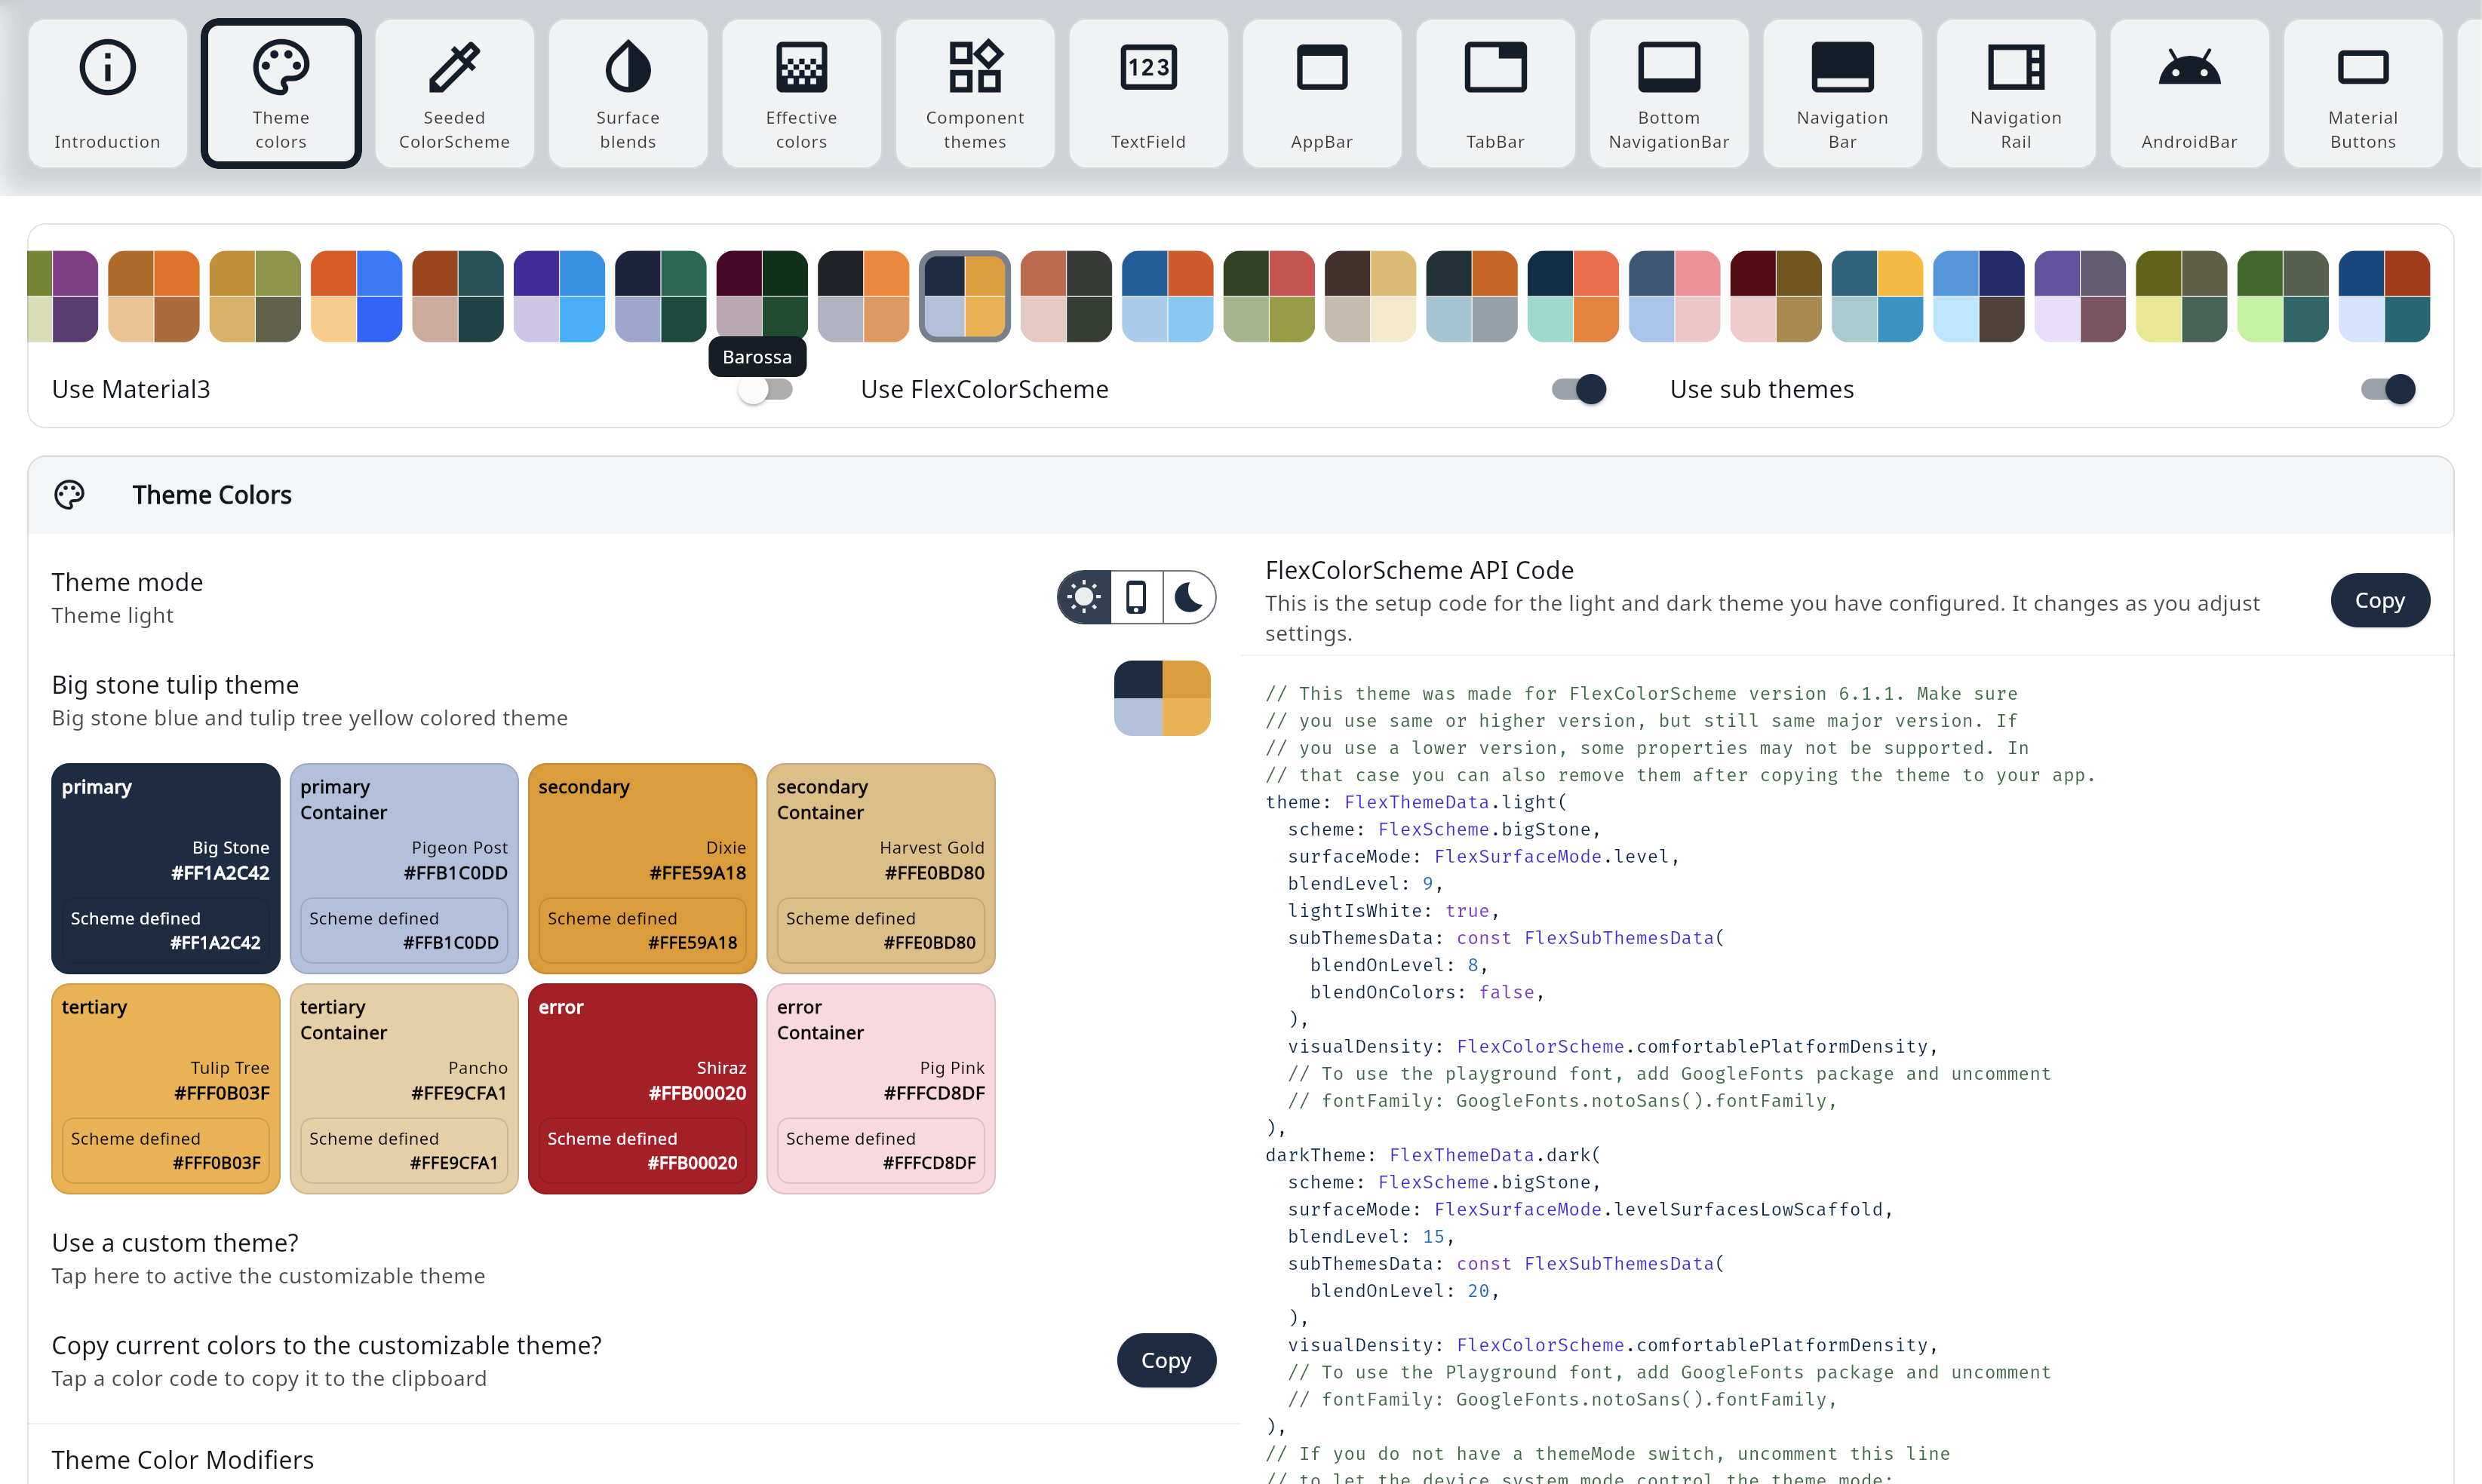
Task: Open the Introduction tab
Action: [107, 93]
